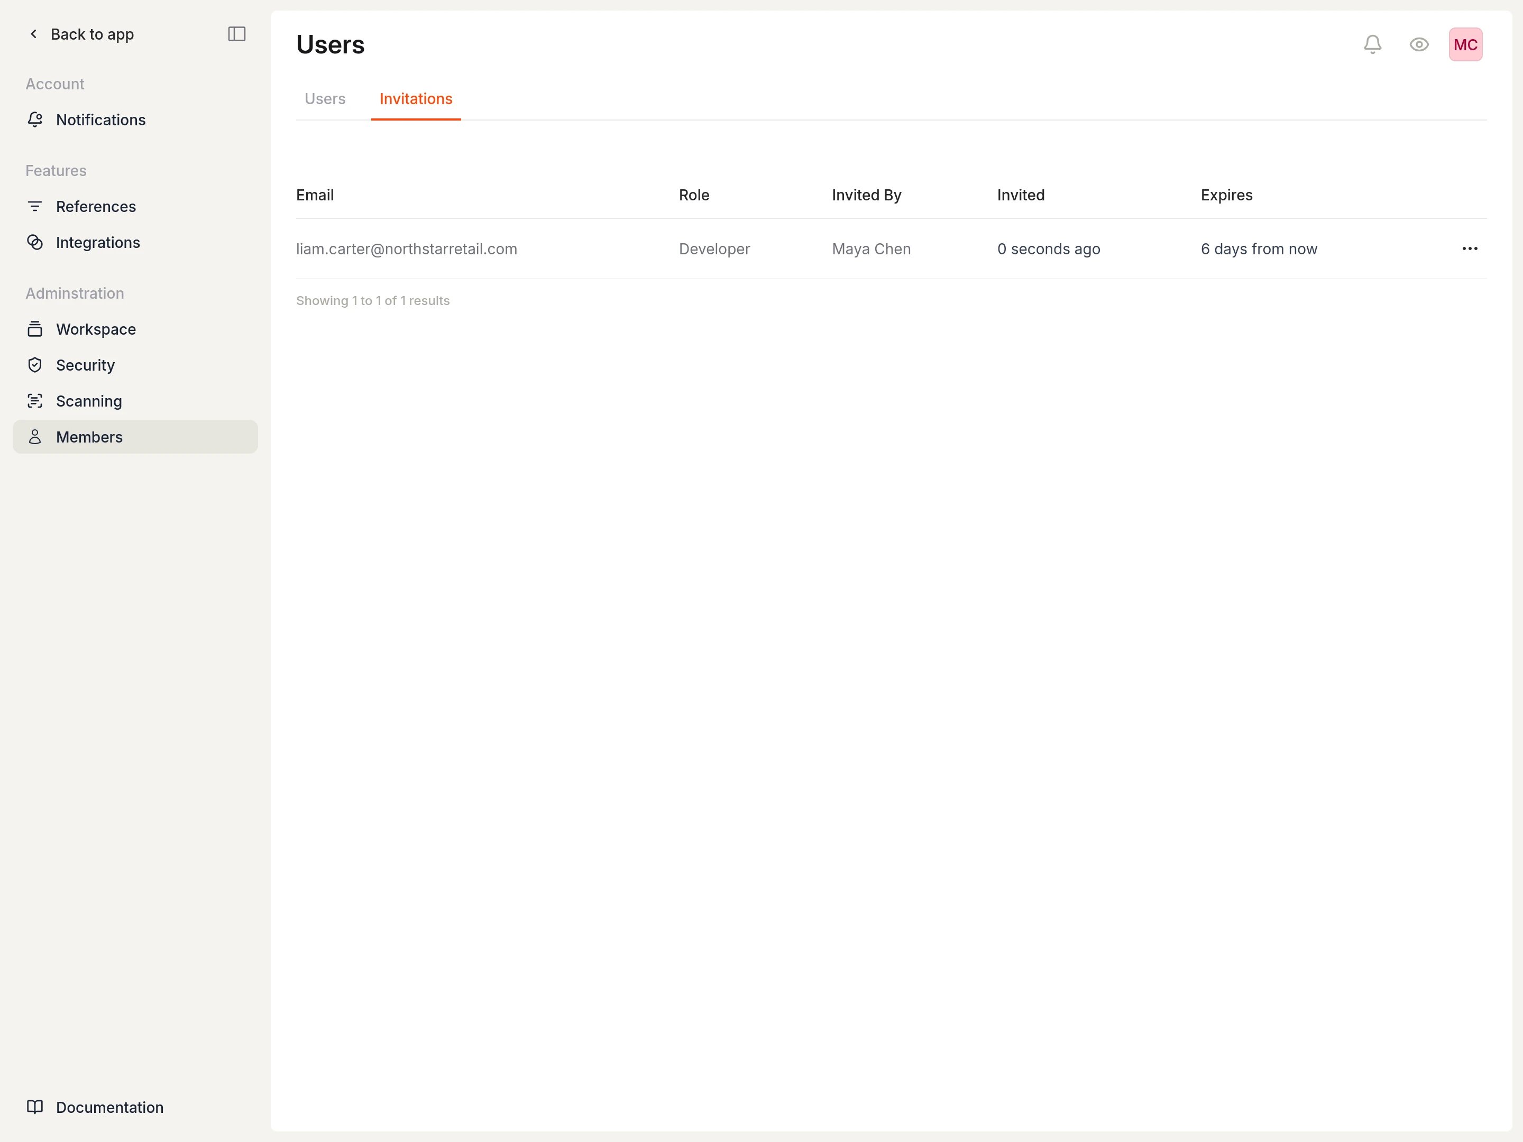Toggle the eye visibility icon
The image size is (1523, 1142).
pyautogui.click(x=1418, y=45)
